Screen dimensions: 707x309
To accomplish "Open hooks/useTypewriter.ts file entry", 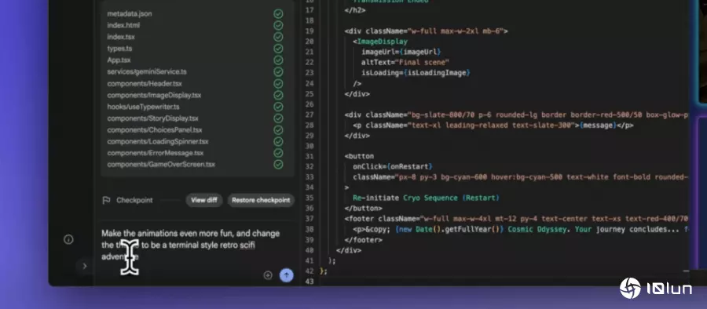I will 144,107.
